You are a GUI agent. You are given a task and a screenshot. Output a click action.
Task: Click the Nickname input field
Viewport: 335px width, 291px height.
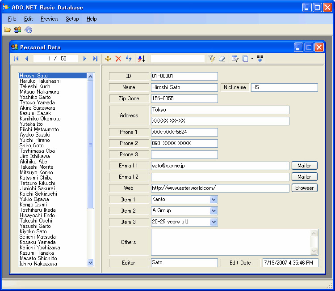(x=284, y=87)
